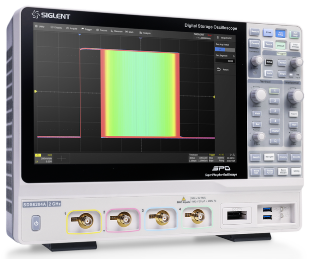Click the Return arrow in Sequence panel
311x259 pixels.
click(x=219, y=69)
